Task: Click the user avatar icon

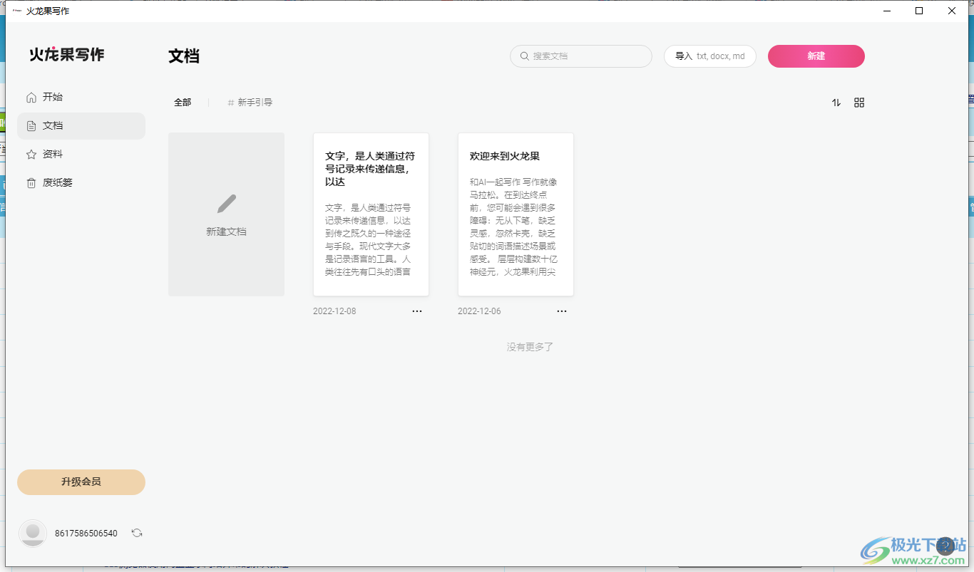Action: tap(33, 534)
